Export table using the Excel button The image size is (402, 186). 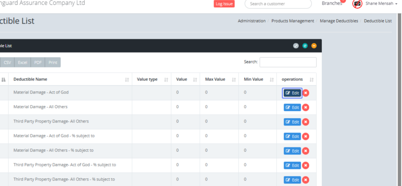(x=22, y=63)
